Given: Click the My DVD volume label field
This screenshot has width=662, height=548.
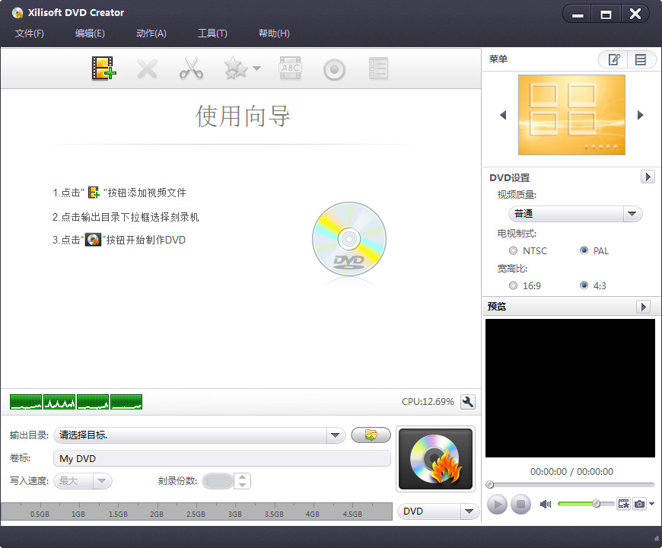Looking at the screenshot, I should [222, 458].
